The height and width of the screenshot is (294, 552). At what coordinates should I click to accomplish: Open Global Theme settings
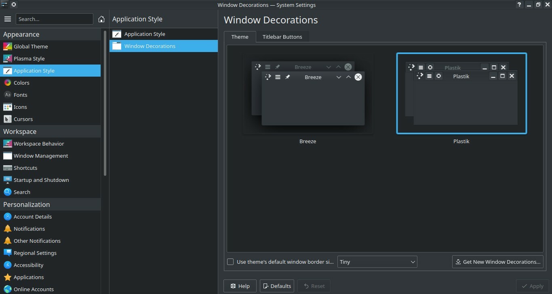coord(31,46)
